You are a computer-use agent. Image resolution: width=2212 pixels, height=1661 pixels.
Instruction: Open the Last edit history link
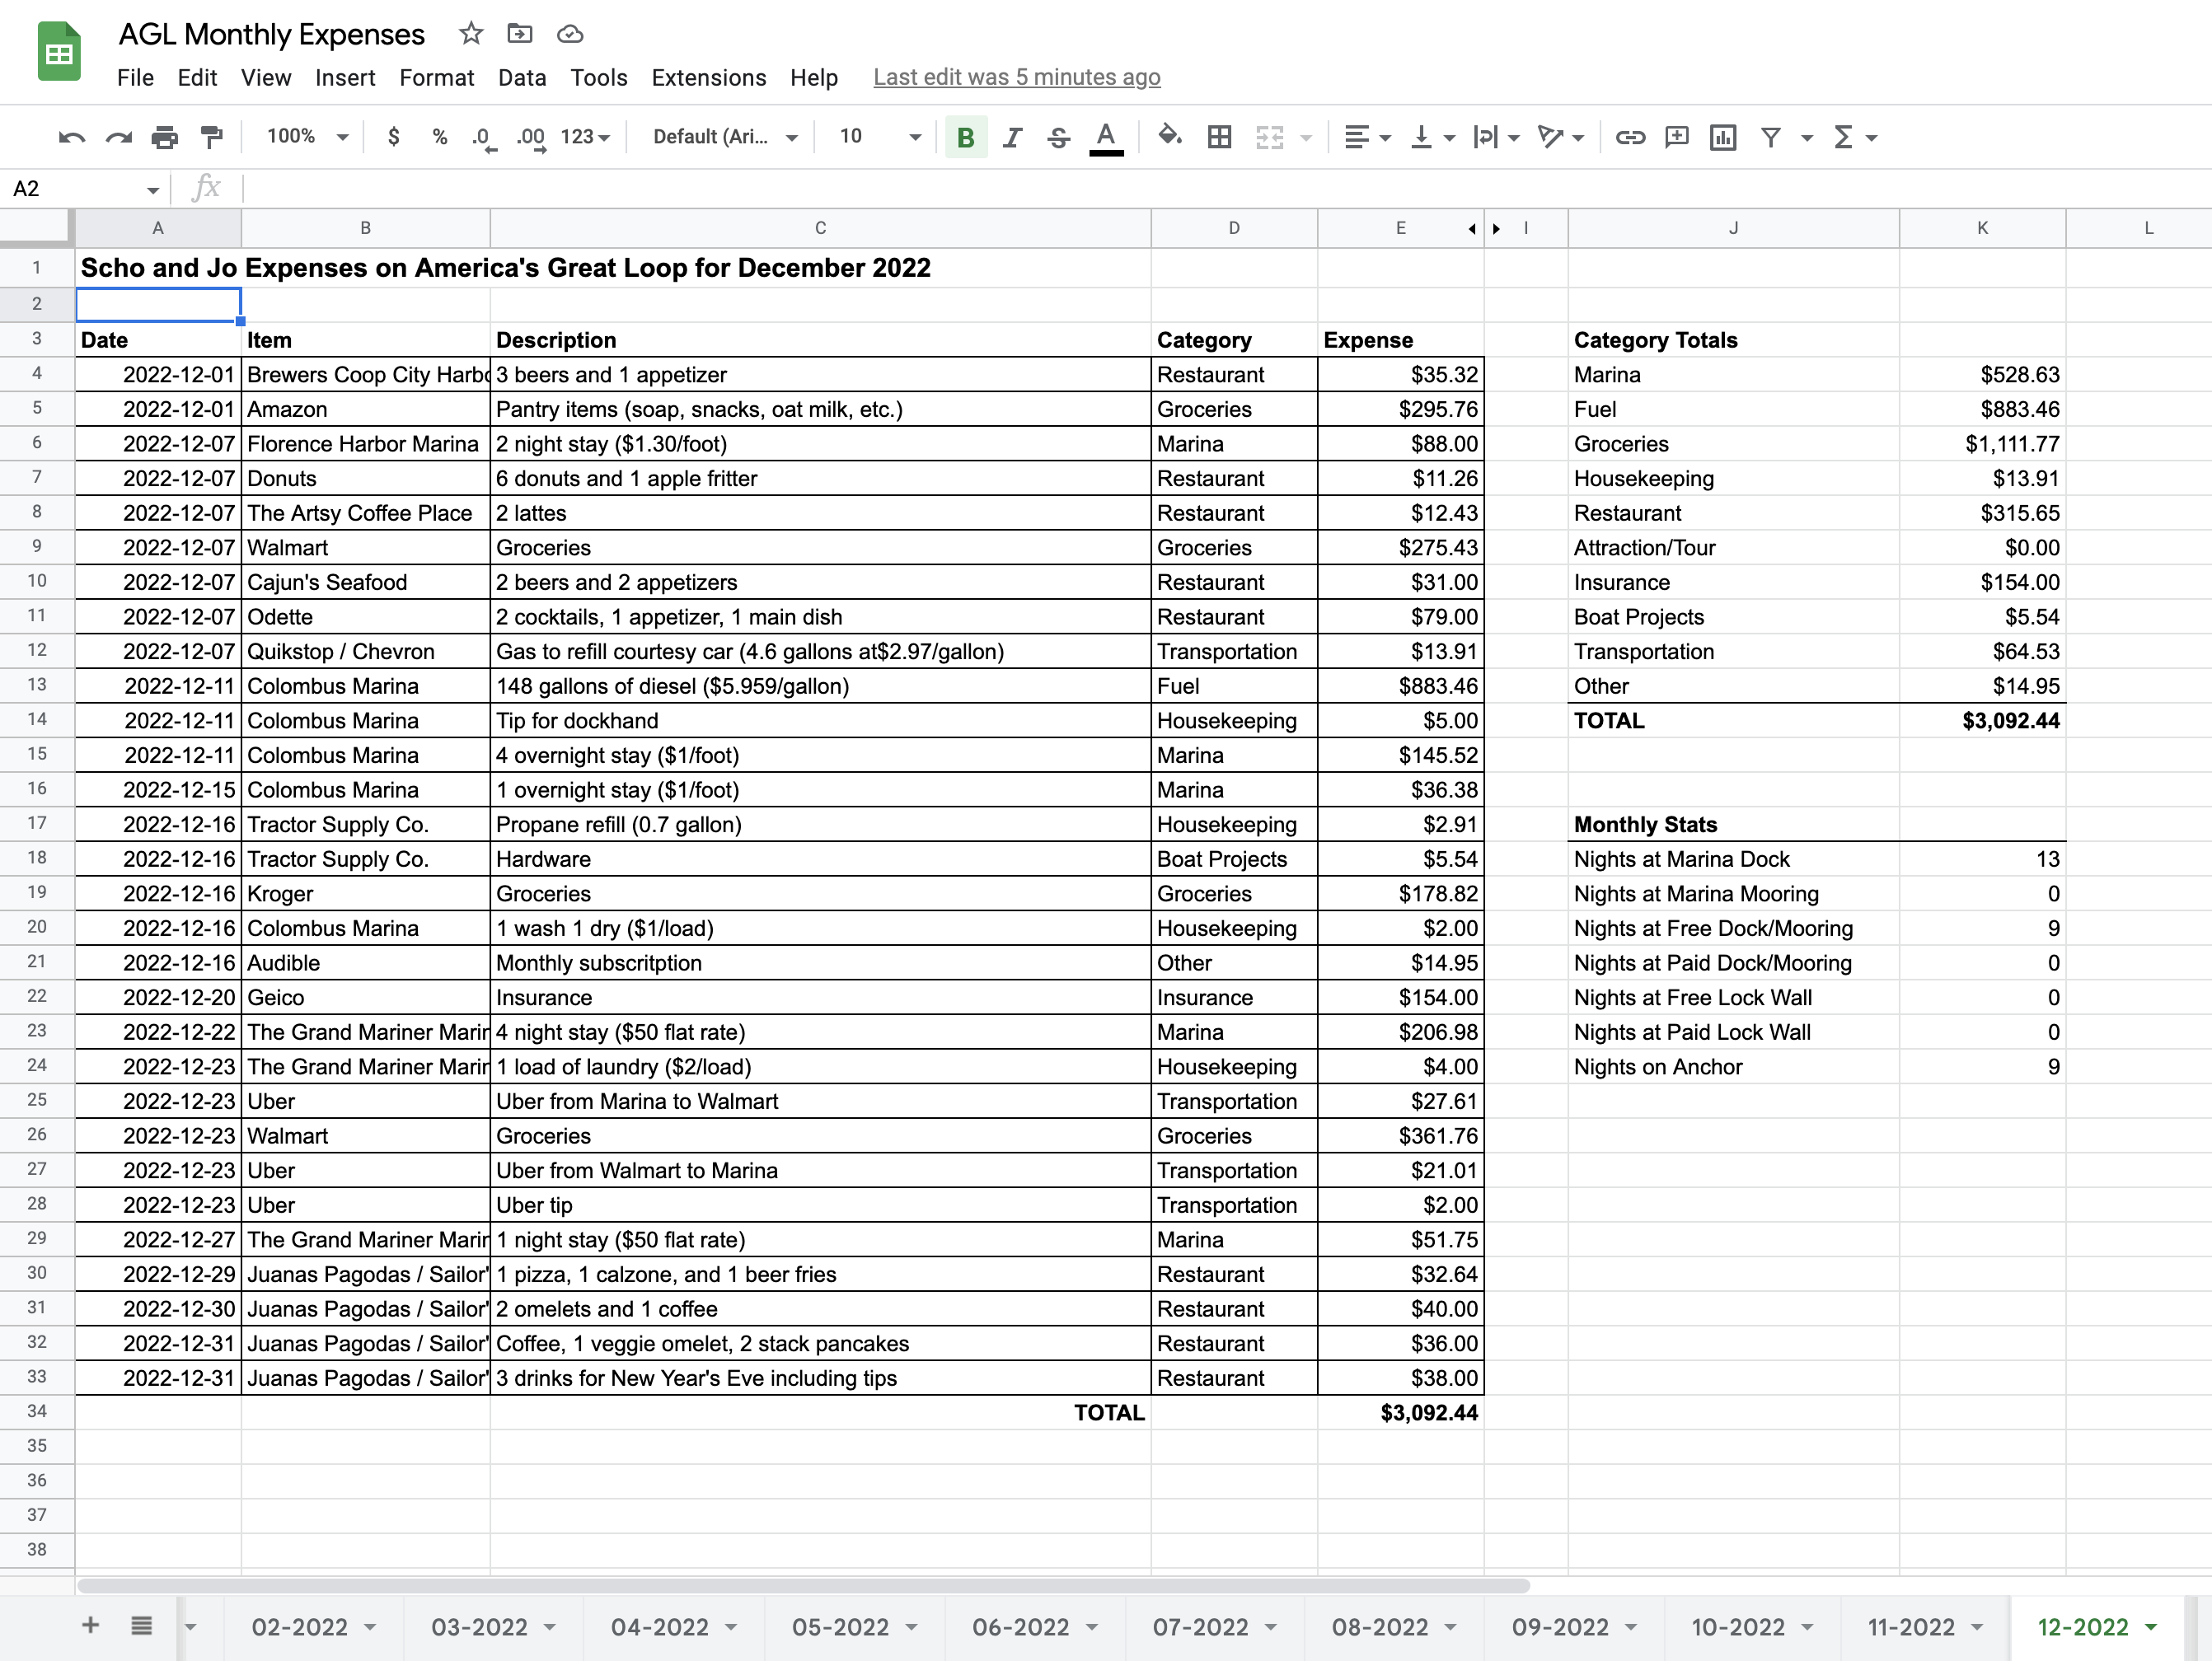tap(1016, 78)
